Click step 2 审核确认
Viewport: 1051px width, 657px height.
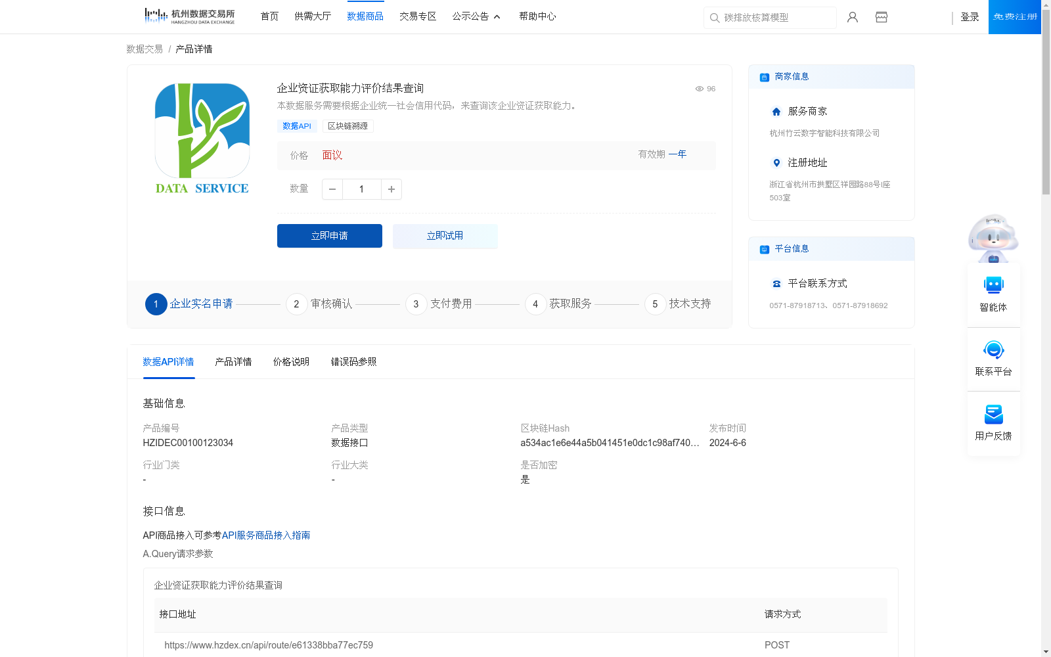(x=319, y=304)
